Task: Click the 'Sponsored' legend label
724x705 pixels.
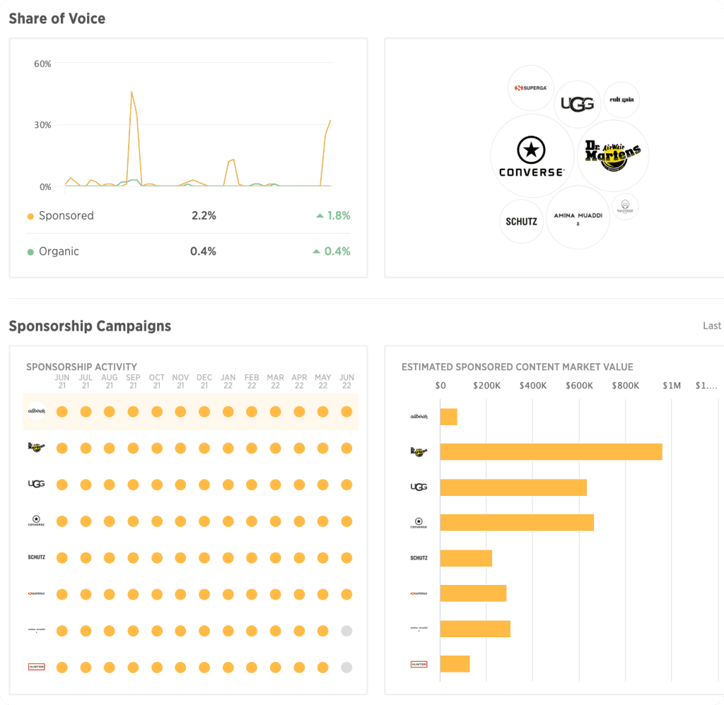Action: (66, 215)
